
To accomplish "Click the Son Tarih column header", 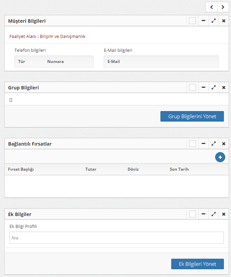I will 179,169.
